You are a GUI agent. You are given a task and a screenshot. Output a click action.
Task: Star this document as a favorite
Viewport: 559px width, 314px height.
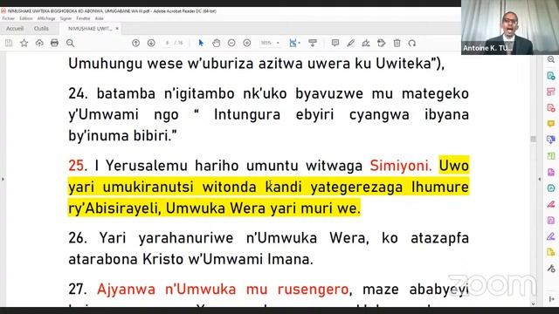pos(24,43)
